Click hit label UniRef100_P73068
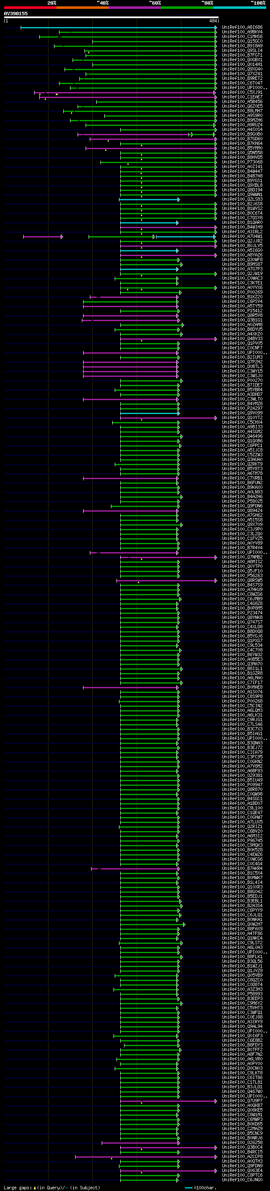This screenshot has width=270, height=1191. click(x=242, y=162)
